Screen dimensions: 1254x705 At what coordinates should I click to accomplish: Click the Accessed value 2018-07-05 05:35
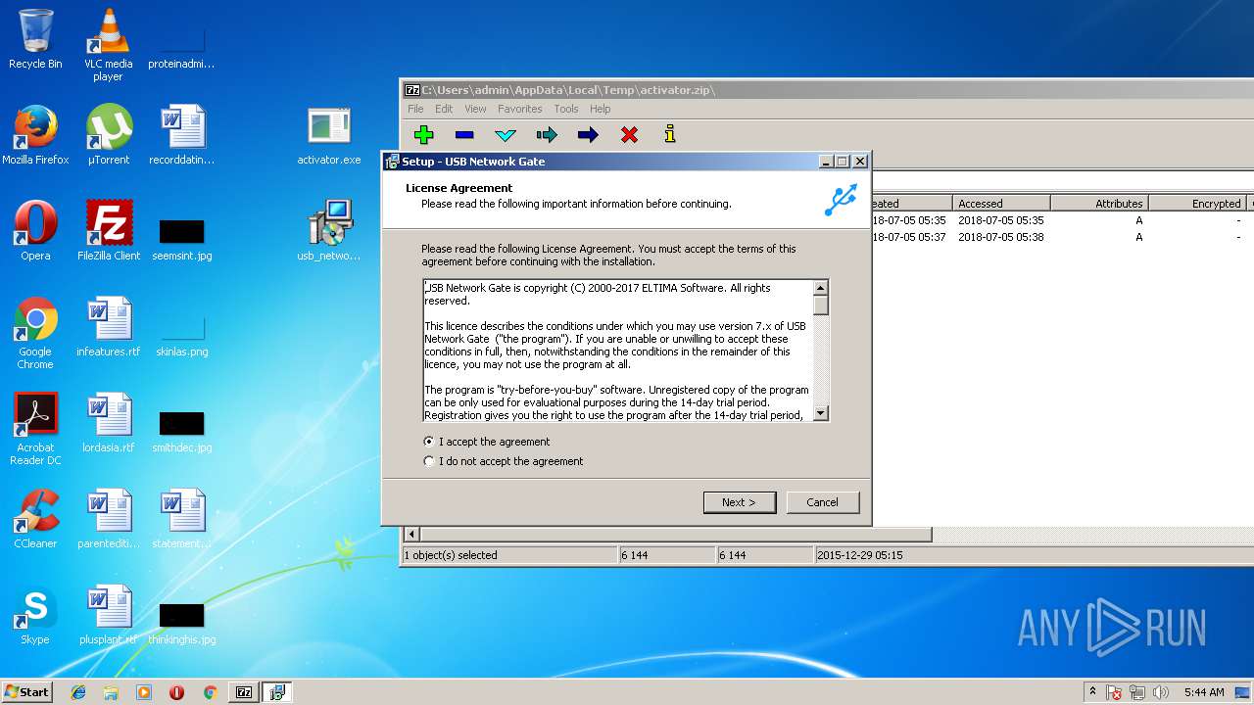pyautogui.click(x=1000, y=220)
